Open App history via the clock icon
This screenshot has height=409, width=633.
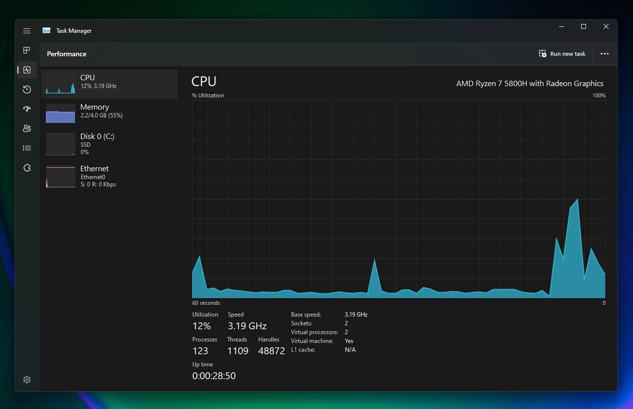[x=27, y=90]
